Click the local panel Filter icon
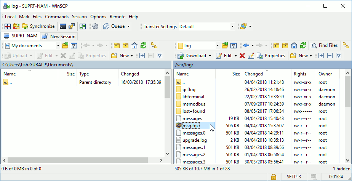The width and height of the screenshot is (352, 181). 74,46
